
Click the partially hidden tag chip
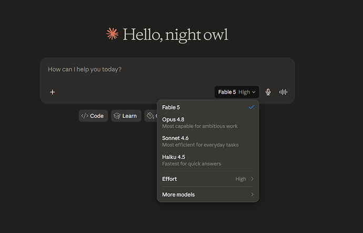point(150,116)
